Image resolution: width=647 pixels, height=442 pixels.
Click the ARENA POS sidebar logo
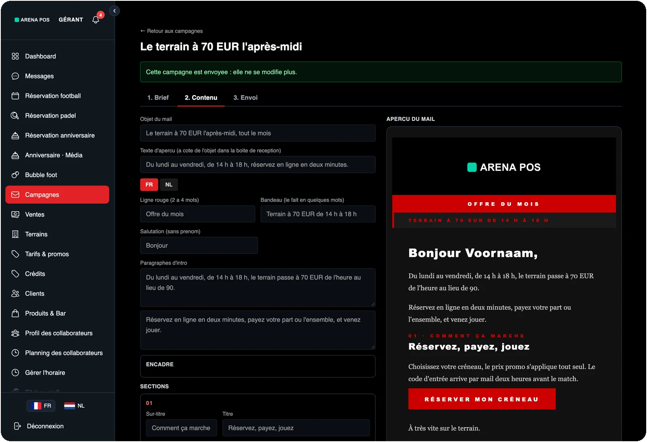(x=32, y=20)
